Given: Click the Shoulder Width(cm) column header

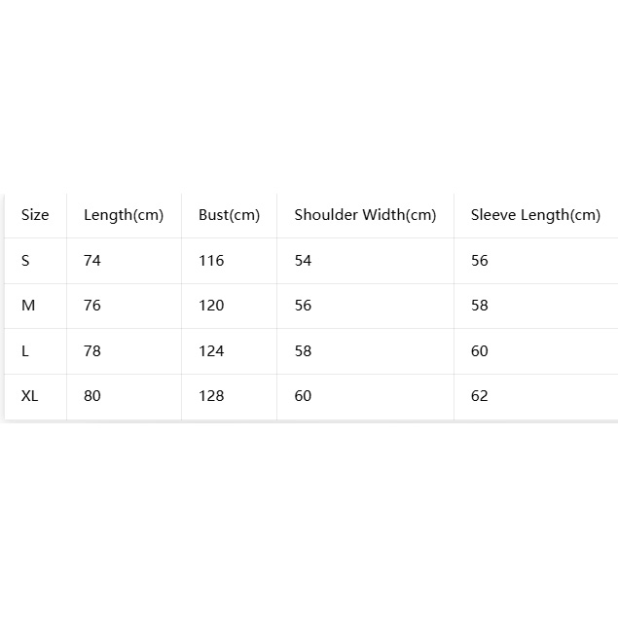Looking at the screenshot, I should [x=365, y=215].
